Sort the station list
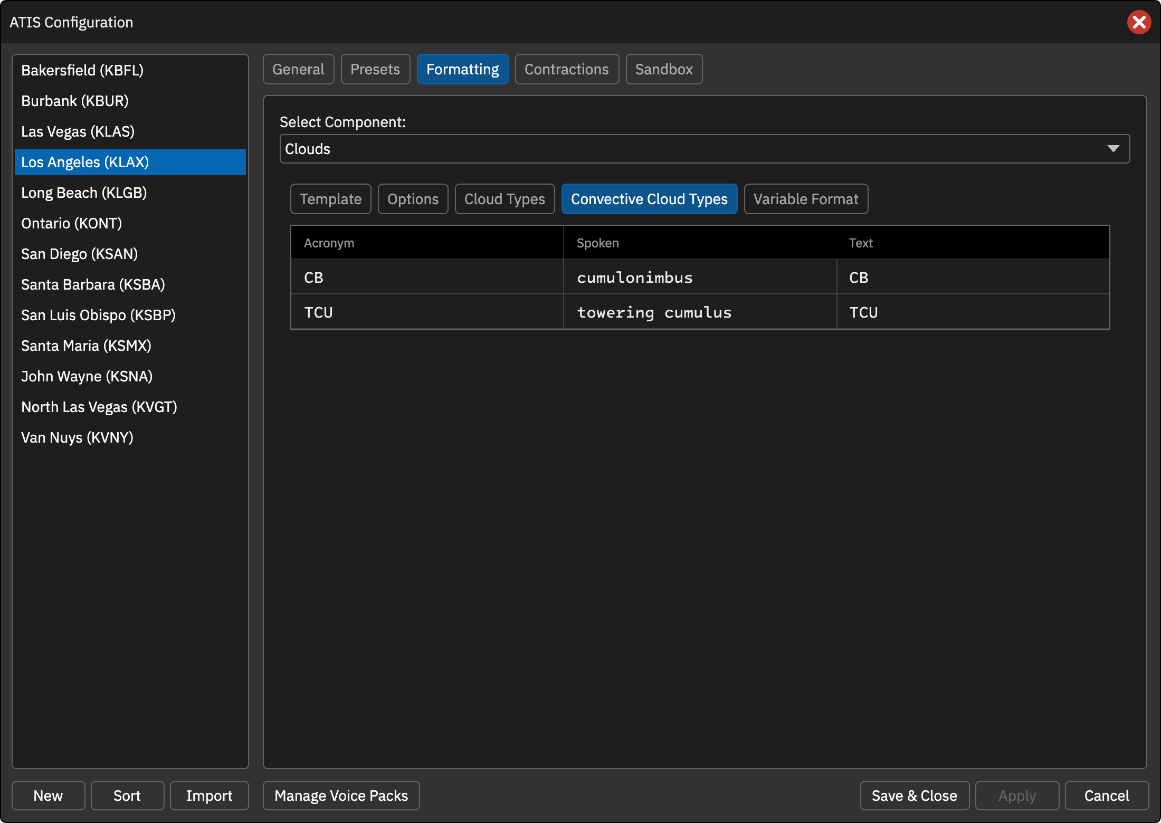This screenshot has height=823, width=1161. coord(127,796)
